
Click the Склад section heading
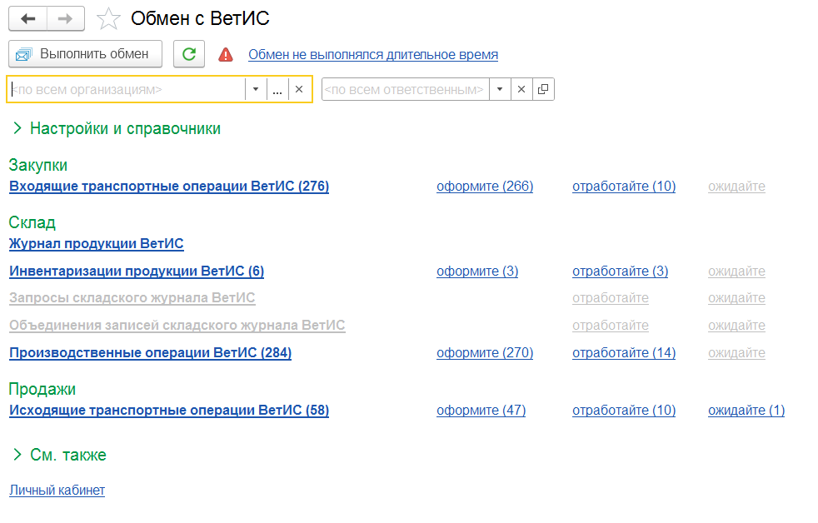[32, 222]
